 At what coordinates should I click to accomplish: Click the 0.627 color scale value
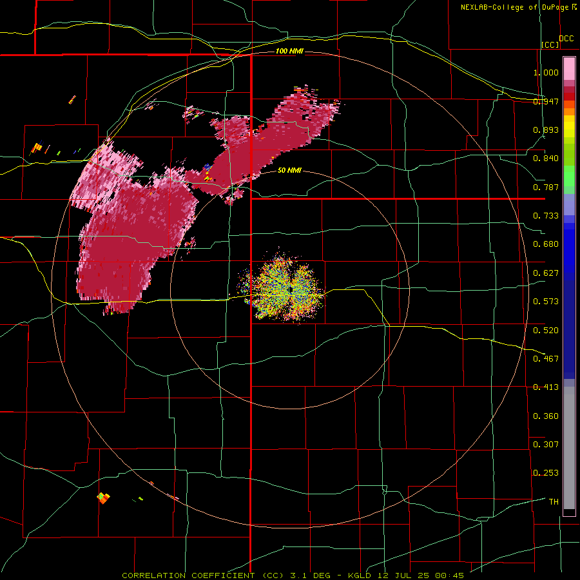546,273
